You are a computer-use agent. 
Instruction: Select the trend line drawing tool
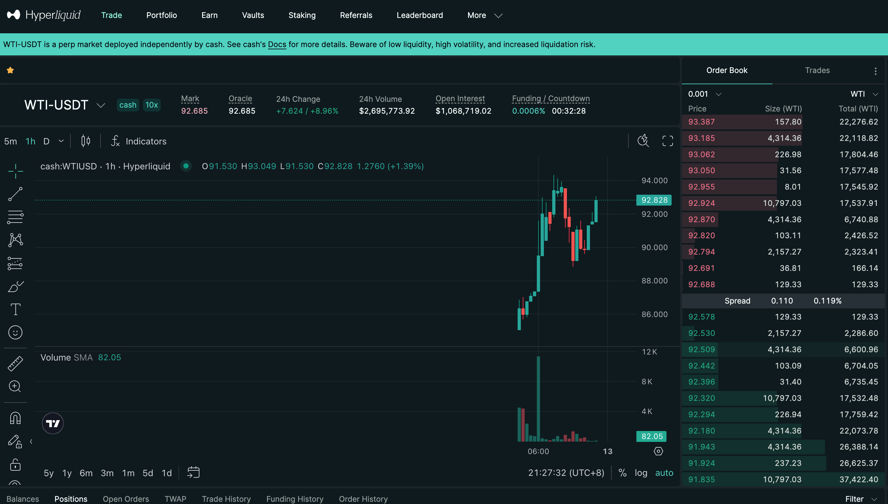[15, 194]
